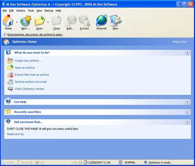
Task: Click the DON'T CLOSE THIS PAGE tip text
Action: tap(43, 129)
